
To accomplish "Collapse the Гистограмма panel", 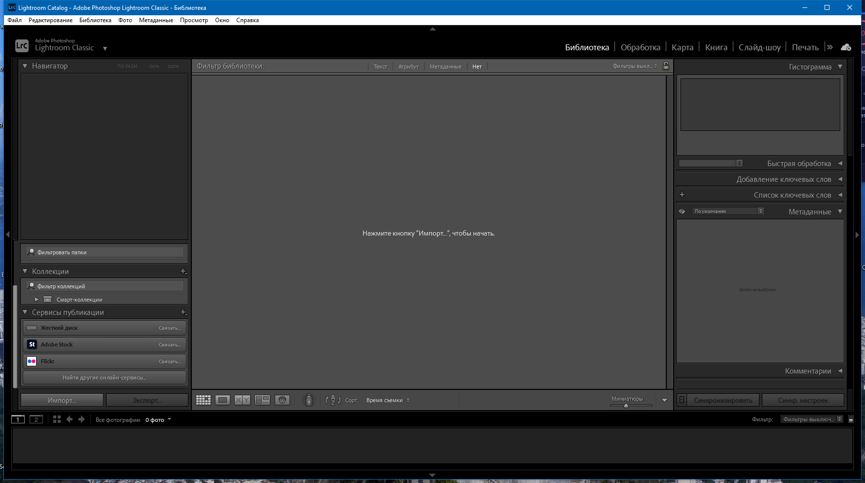I will pos(840,67).
